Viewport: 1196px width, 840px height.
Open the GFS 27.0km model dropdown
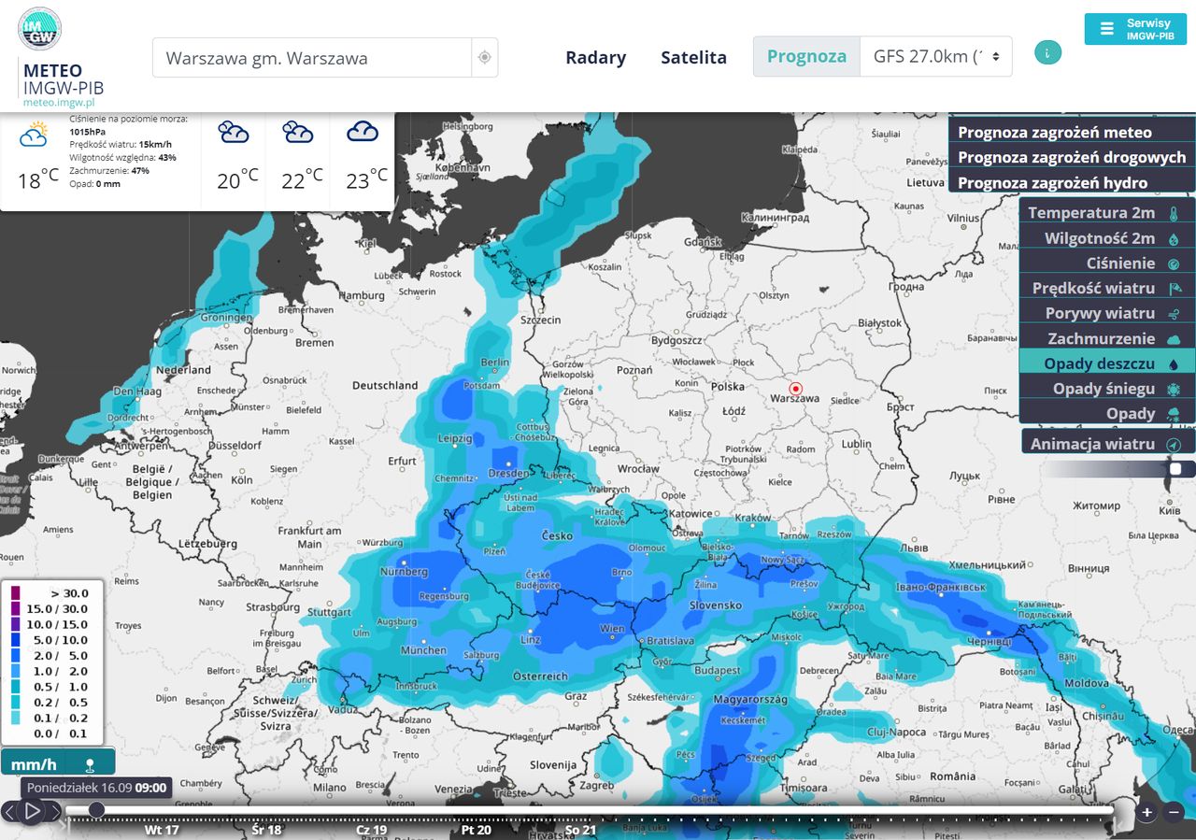coord(935,57)
